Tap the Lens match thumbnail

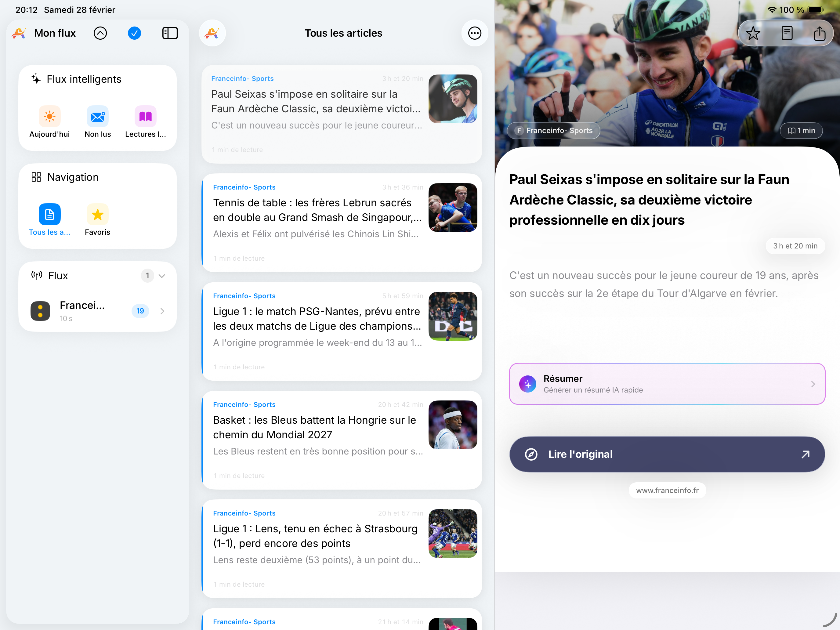point(453,533)
